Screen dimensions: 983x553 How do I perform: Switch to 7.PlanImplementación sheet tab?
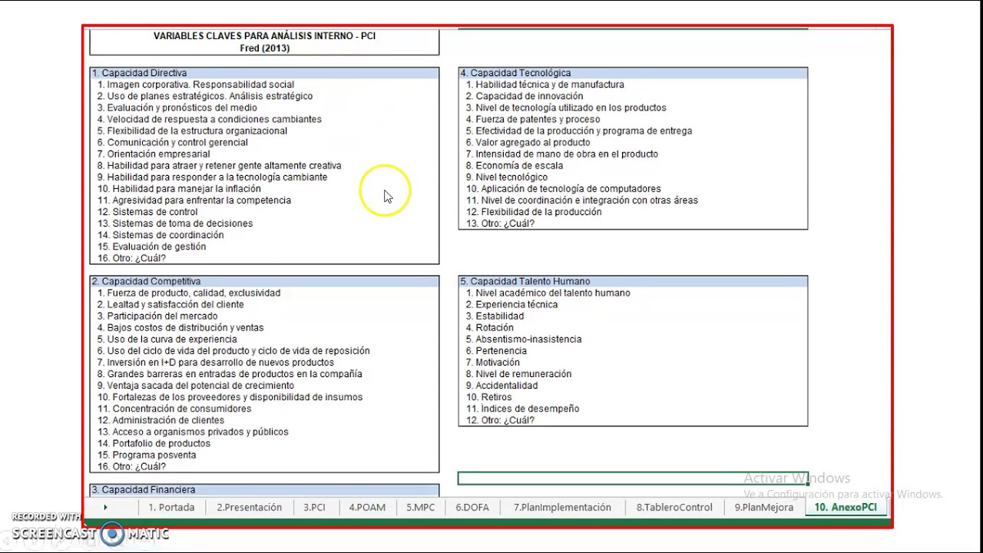562,508
